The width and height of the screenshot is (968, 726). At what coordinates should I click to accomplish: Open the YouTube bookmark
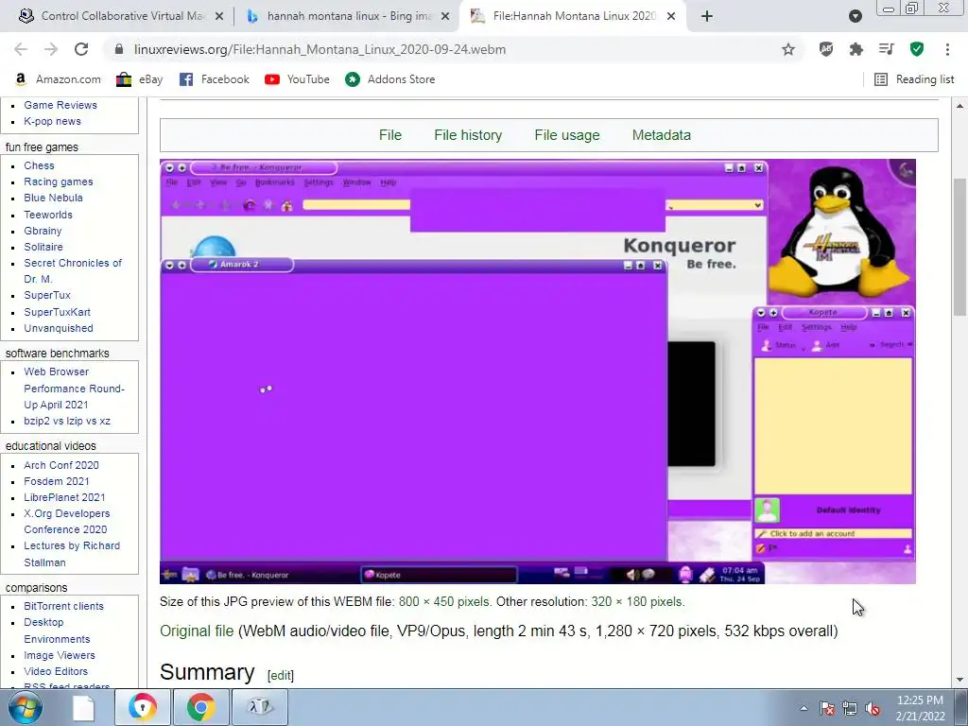click(x=297, y=79)
